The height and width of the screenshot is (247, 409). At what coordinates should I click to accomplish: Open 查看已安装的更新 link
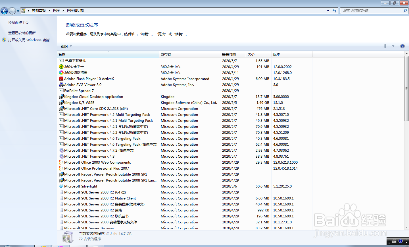point(22,33)
